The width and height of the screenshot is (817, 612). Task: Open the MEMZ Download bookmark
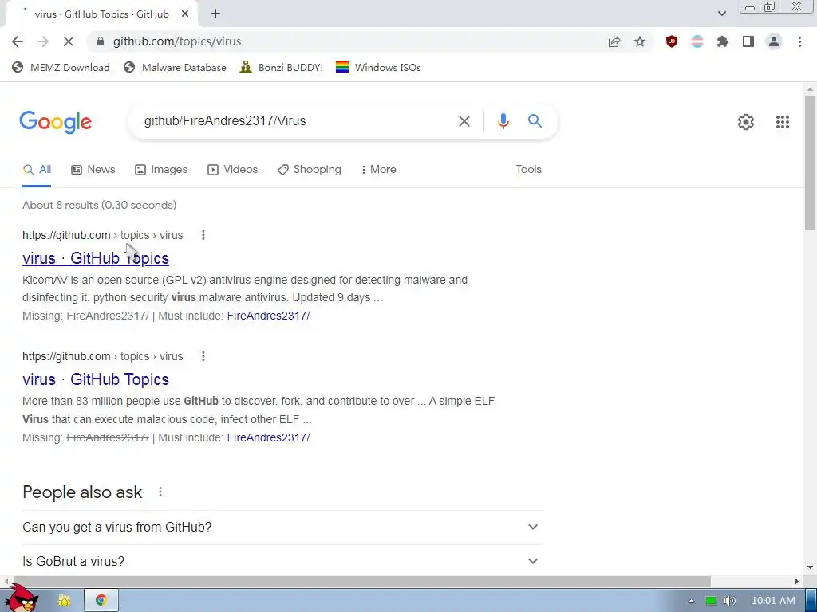pos(61,67)
